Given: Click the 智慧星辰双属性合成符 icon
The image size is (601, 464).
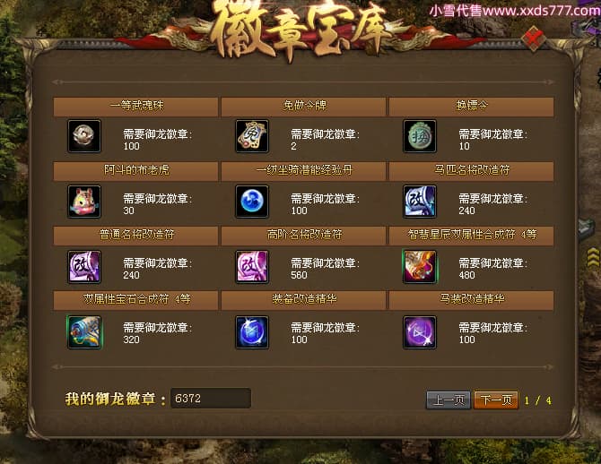Looking at the screenshot, I should click(420, 266).
